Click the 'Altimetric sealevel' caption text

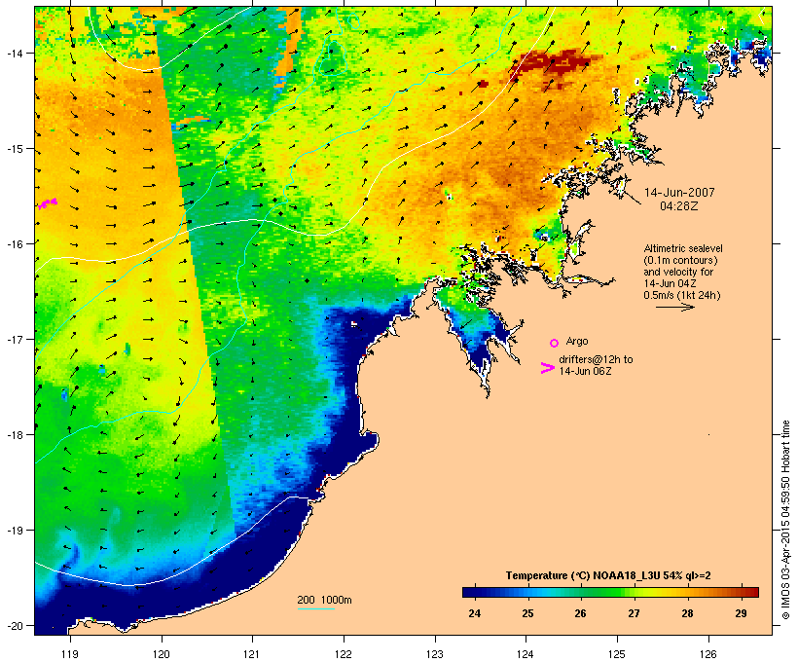click(683, 248)
